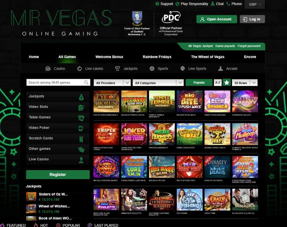Click the Casino slot machine icon
This screenshot has width=287, height=227.
pos(48,69)
